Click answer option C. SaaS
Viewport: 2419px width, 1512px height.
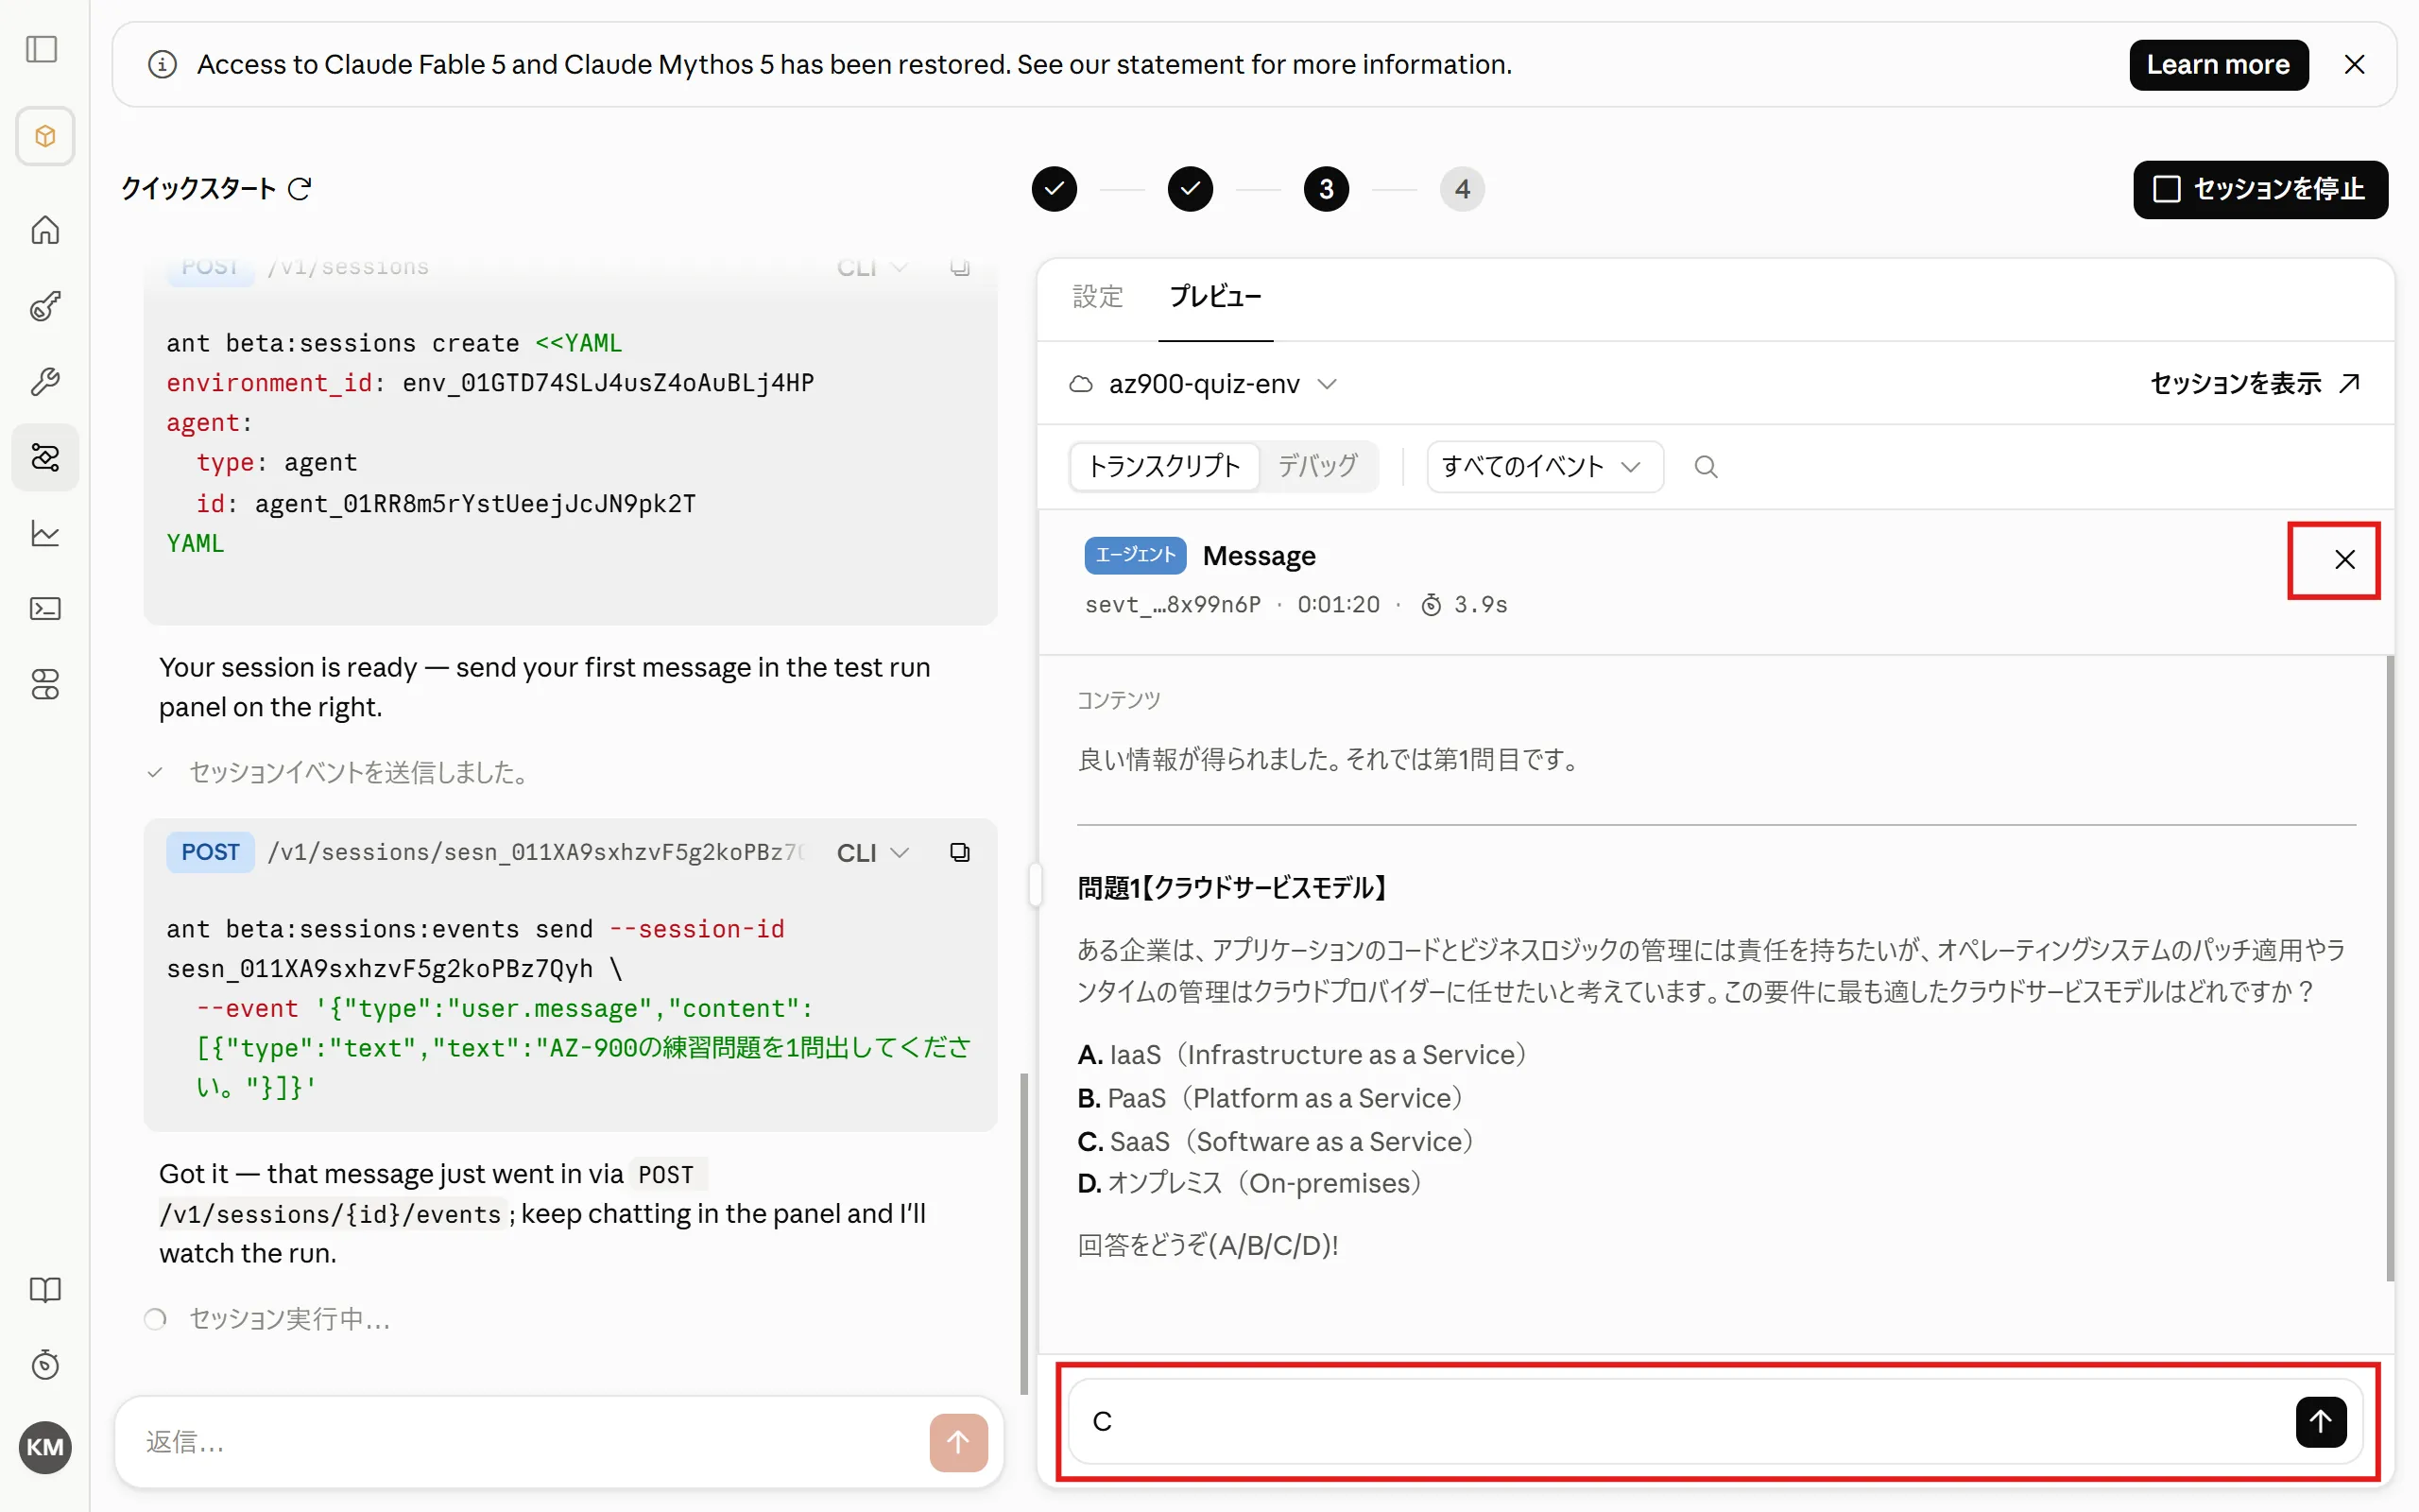1276,1141
